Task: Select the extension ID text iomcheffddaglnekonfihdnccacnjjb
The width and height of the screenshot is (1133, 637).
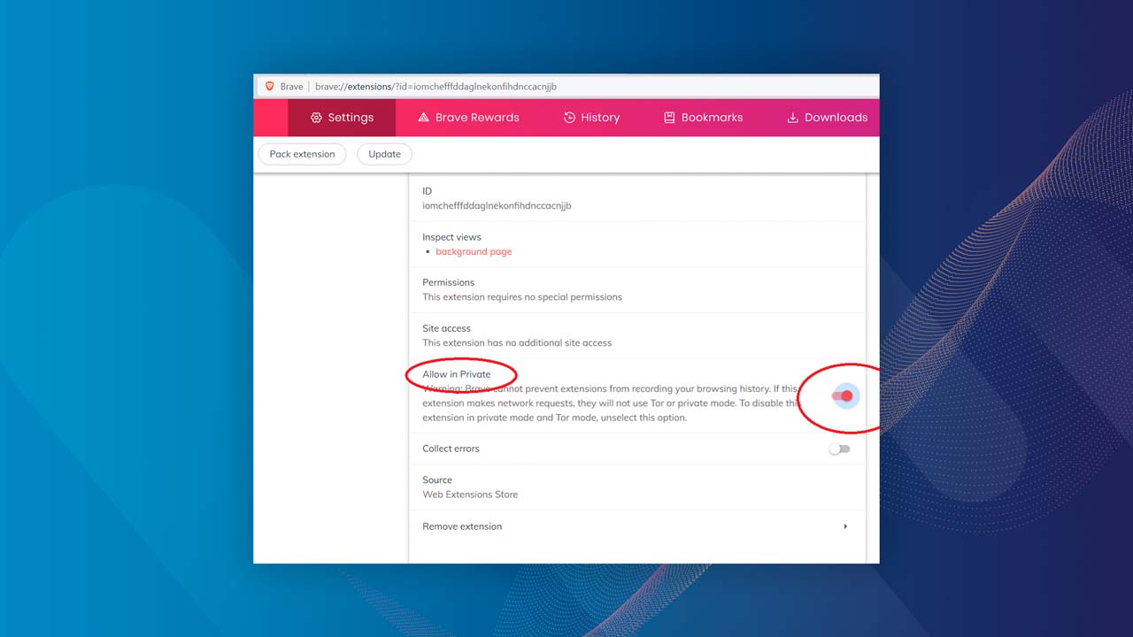Action: click(497, 205)
